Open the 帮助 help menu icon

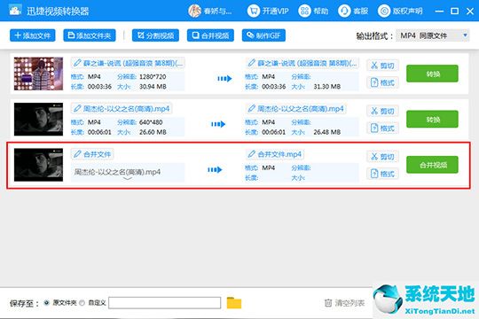click(x=304, y=11)
